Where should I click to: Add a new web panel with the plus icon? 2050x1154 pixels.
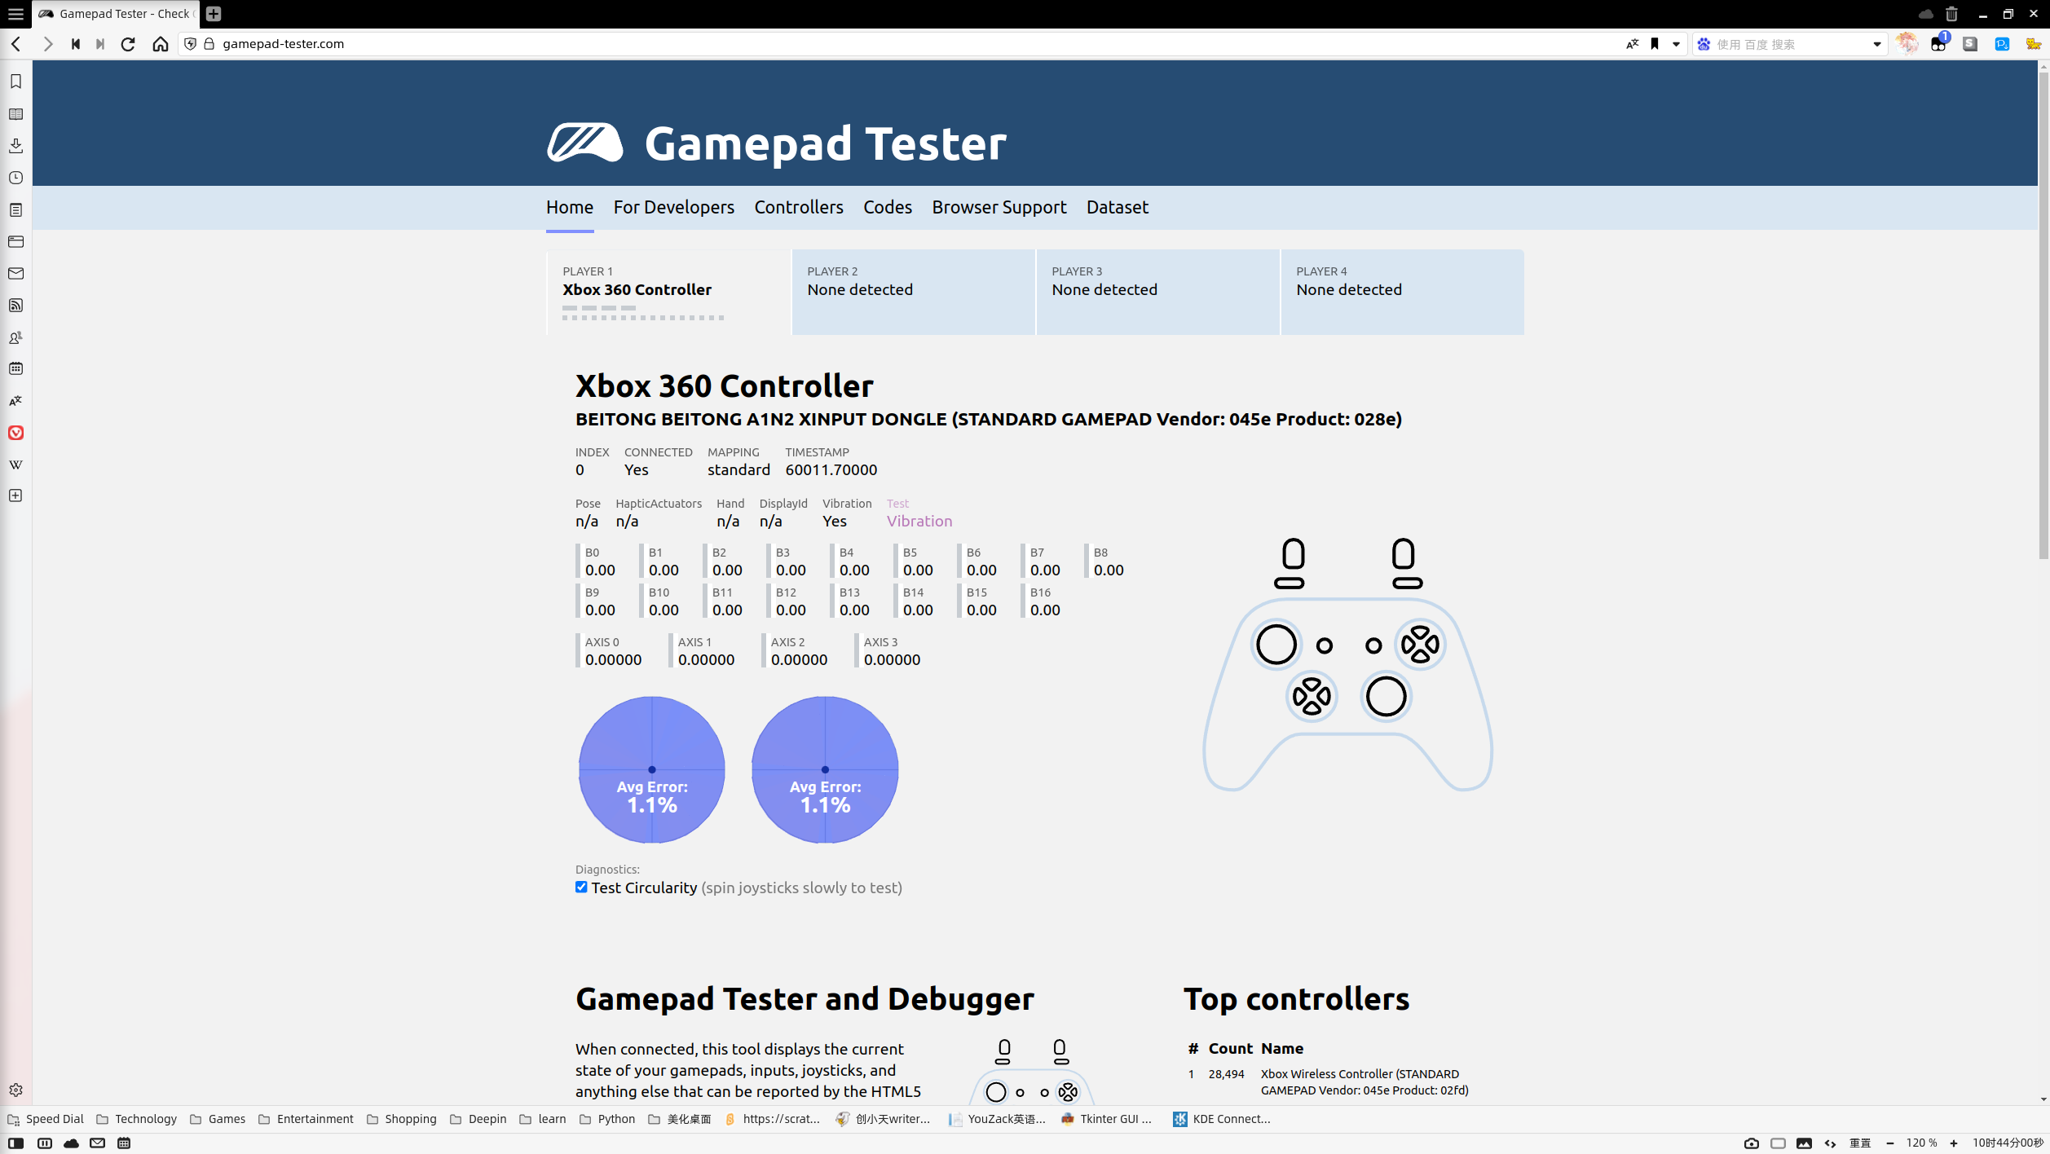[16, 496]
